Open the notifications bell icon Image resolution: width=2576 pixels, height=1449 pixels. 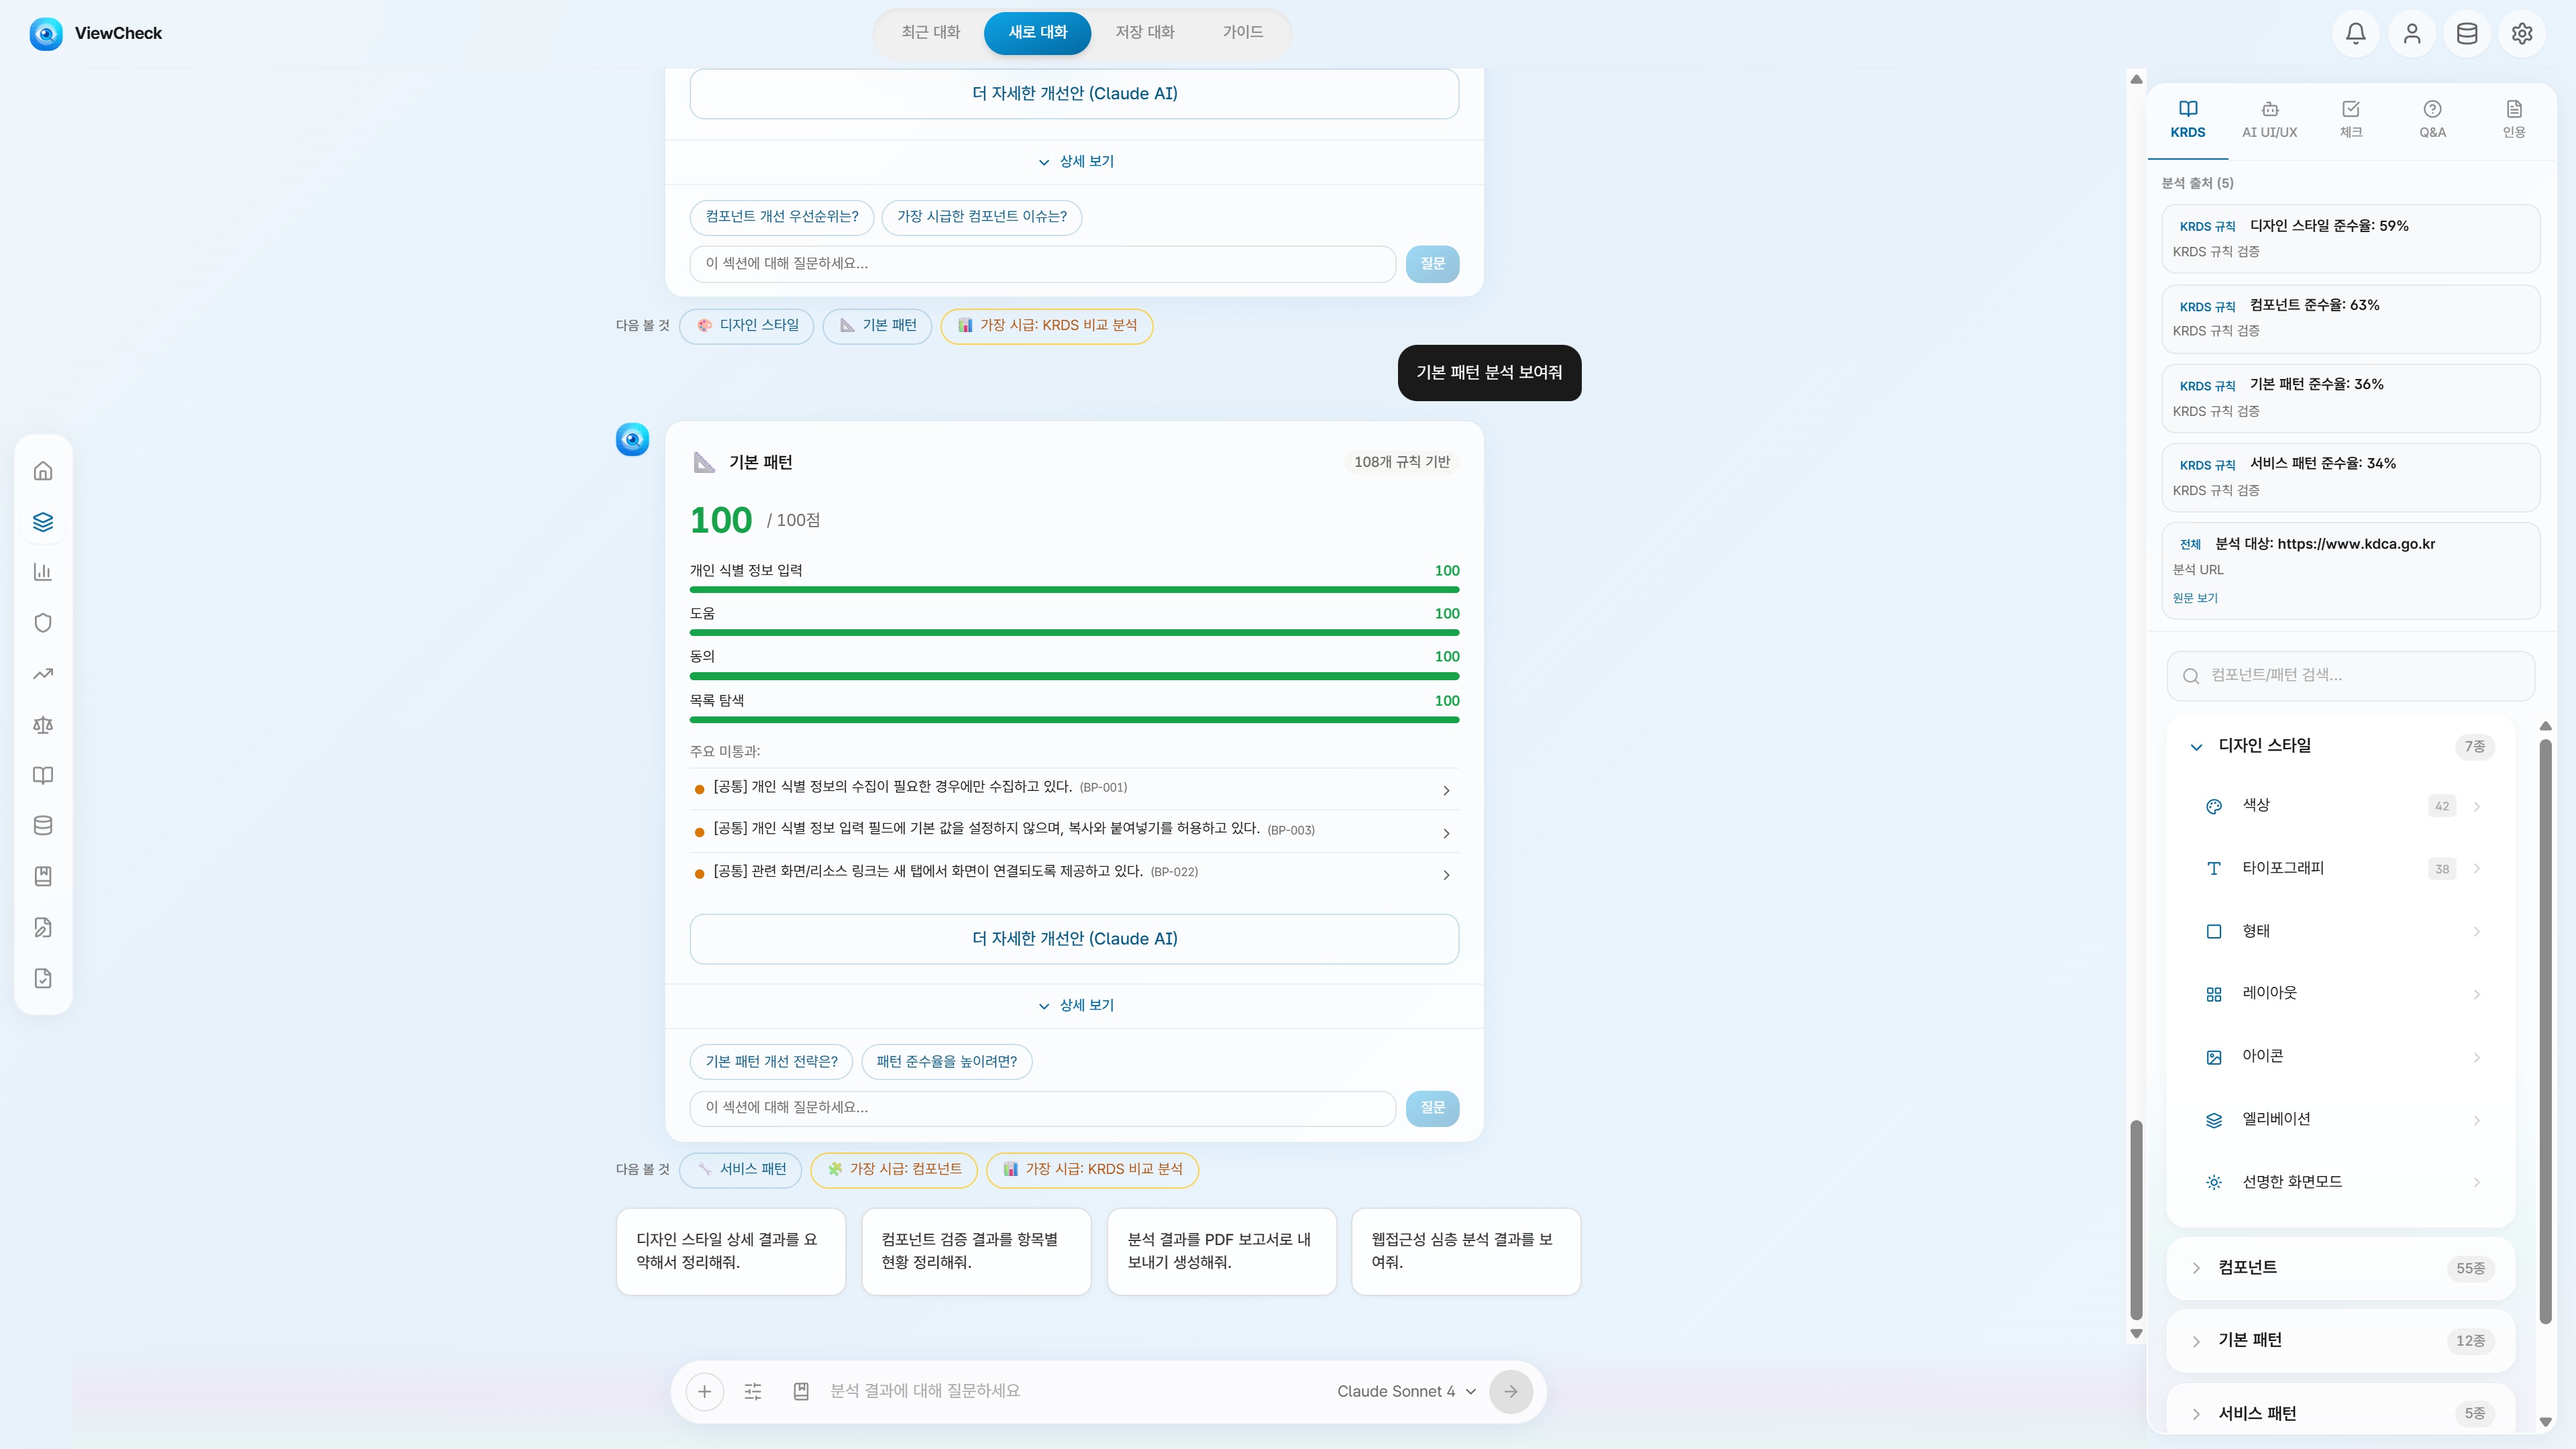click(x=2355, y=33)
